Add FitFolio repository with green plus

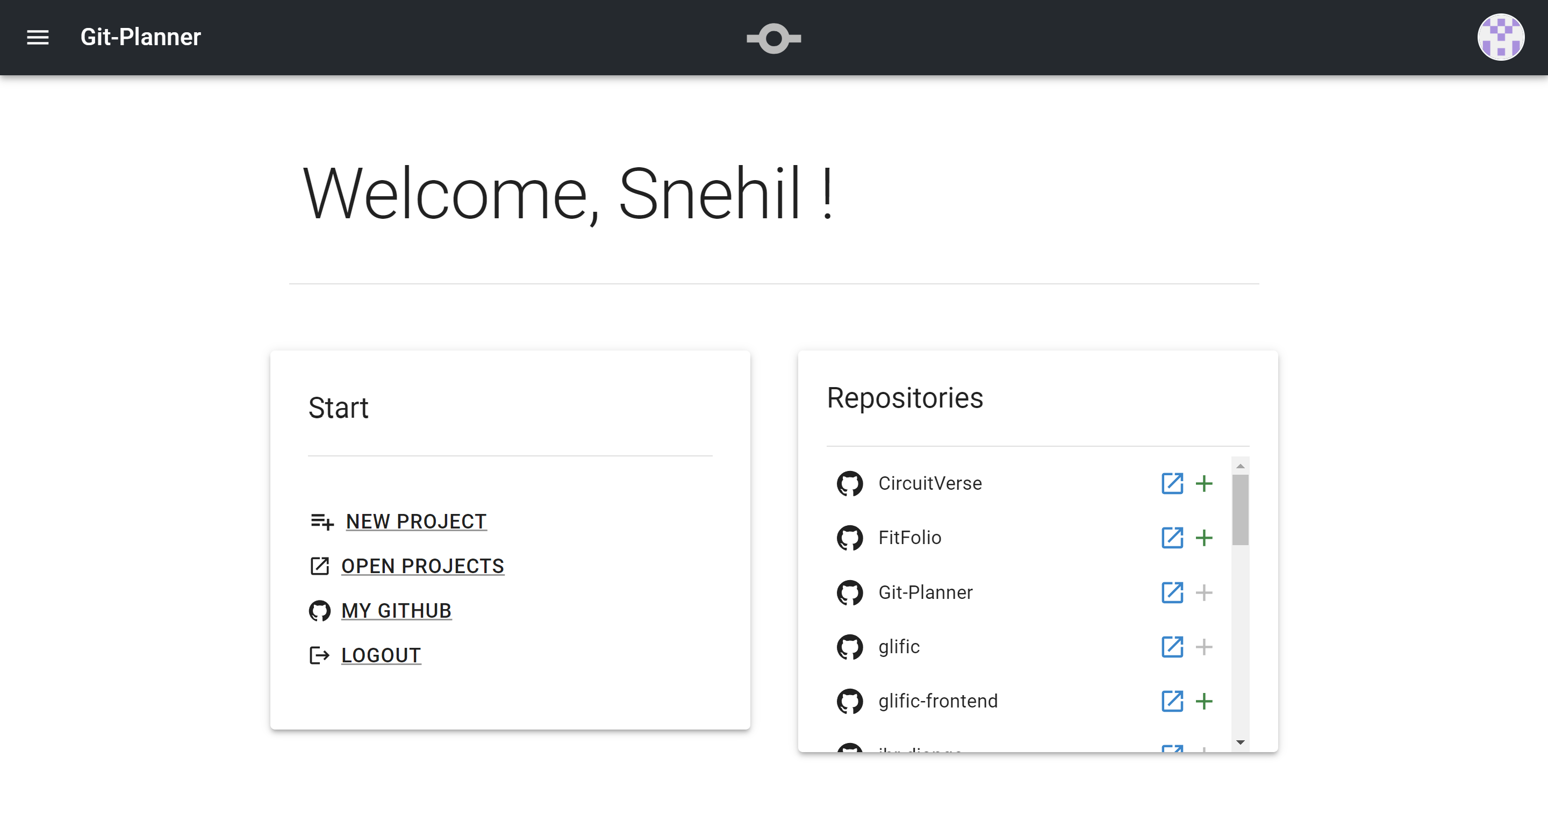[1203, 538]
